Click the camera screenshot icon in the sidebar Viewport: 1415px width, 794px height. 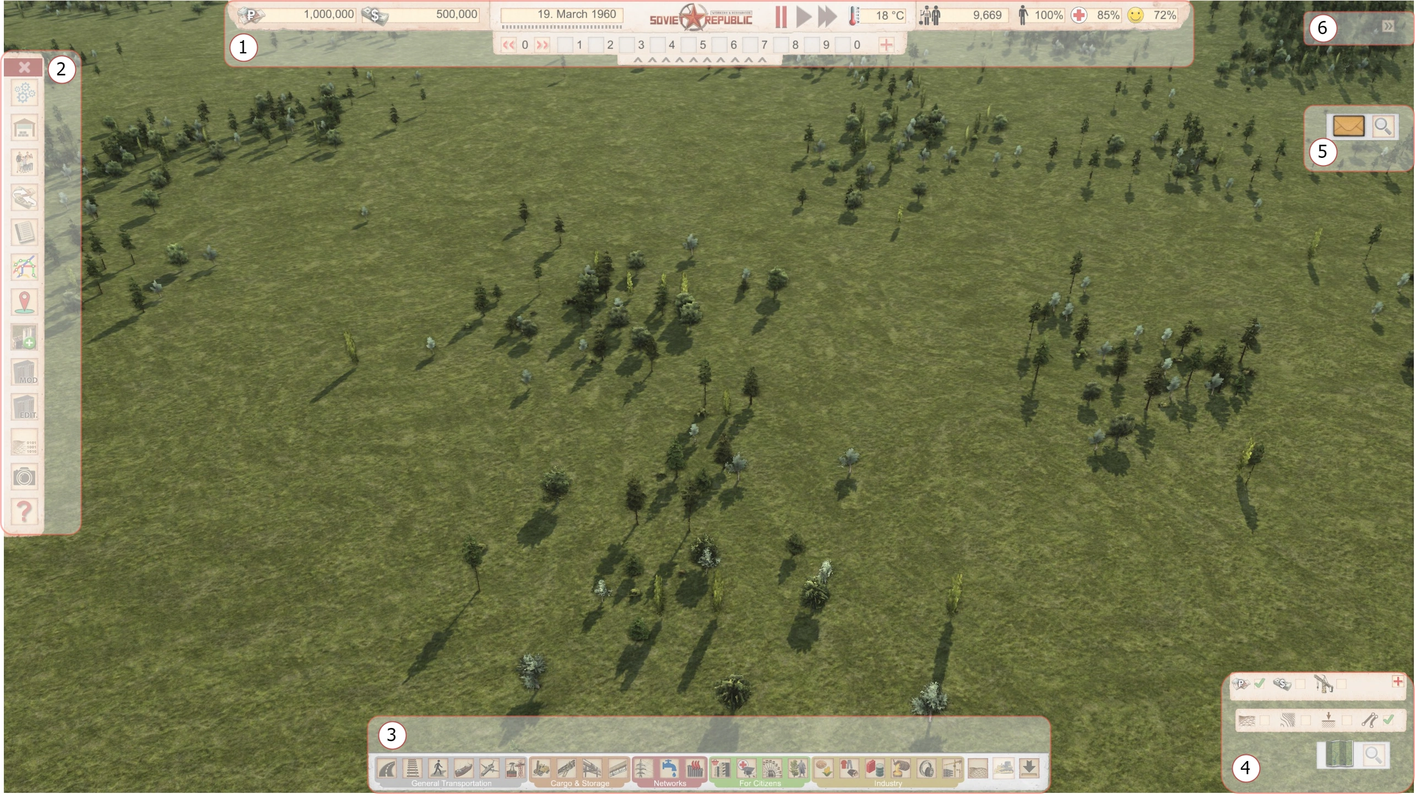24,477
